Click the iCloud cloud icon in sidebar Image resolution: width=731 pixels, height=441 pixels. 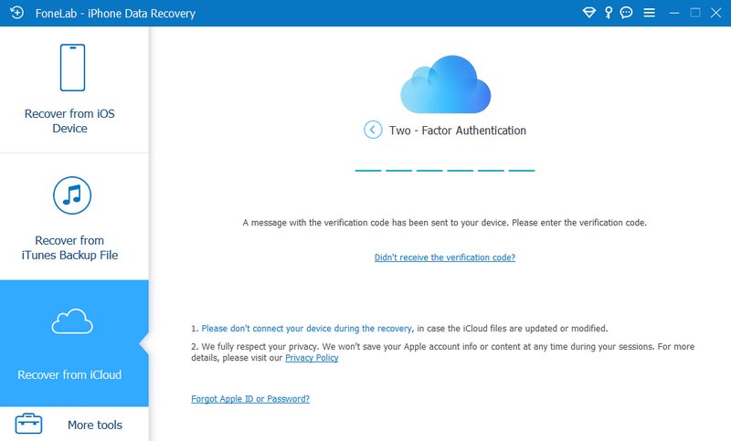[72, 321]
